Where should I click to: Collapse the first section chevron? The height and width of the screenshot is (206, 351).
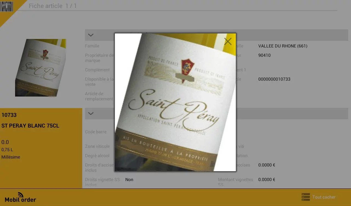click(91, 35)
